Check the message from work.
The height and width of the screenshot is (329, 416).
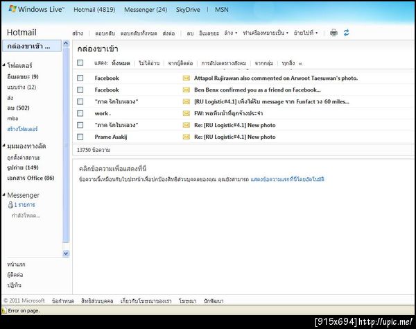80,113
